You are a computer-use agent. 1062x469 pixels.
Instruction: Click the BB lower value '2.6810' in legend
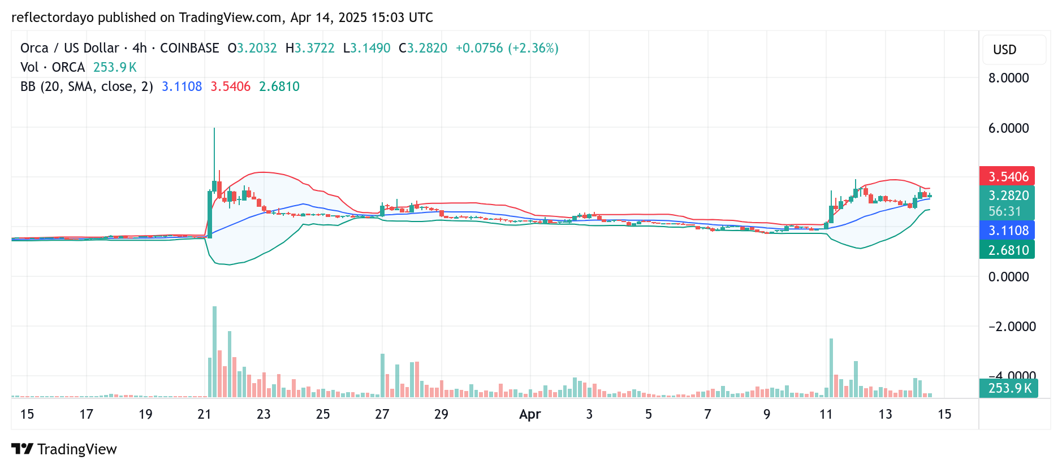coord(279,86)
